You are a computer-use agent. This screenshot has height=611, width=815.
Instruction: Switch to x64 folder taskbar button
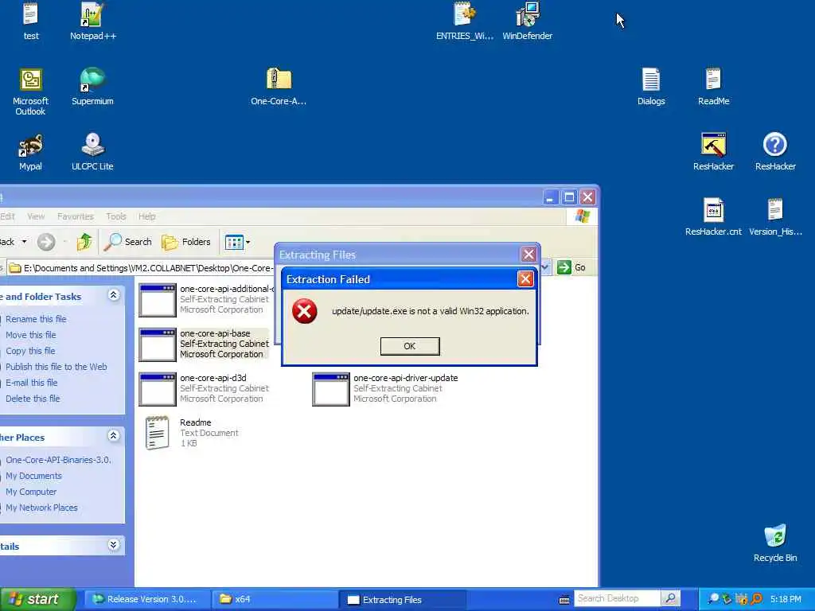[x=275, y=600]
